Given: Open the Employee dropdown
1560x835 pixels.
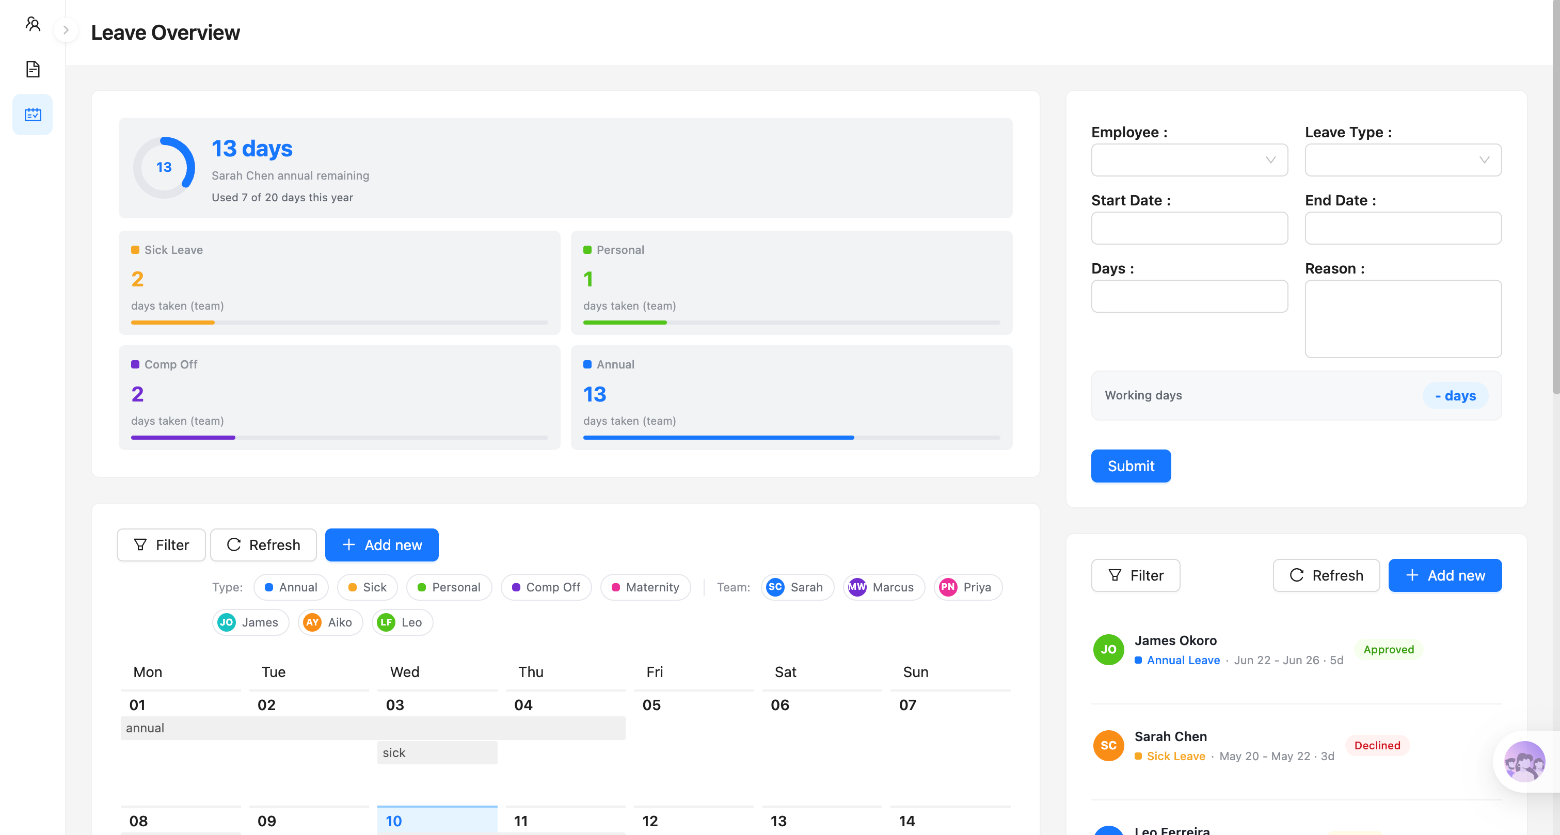Looking at the screenshot, I should tap(1189, 160).
